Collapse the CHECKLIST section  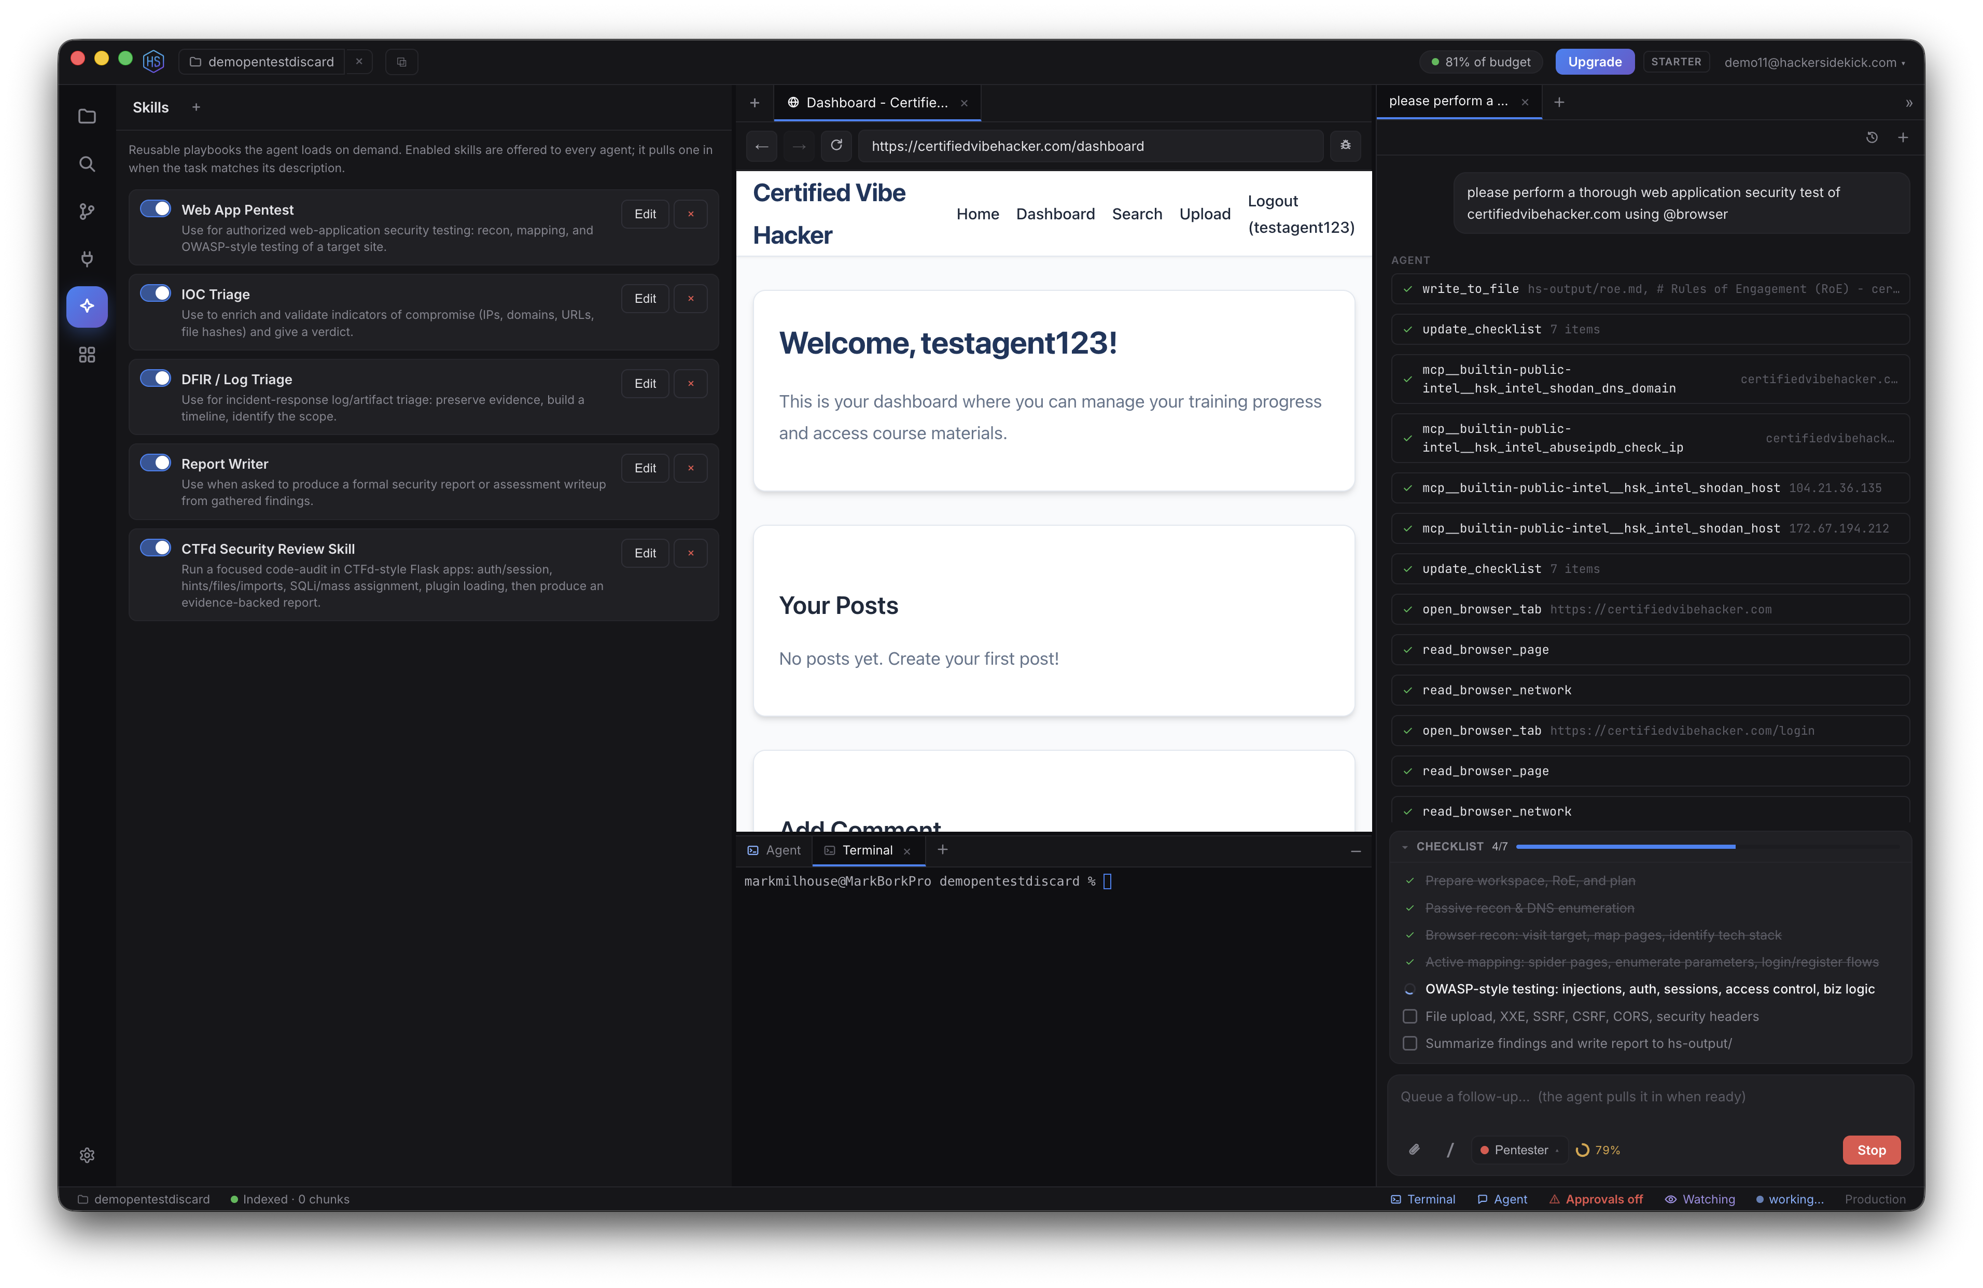[1406, 846]
